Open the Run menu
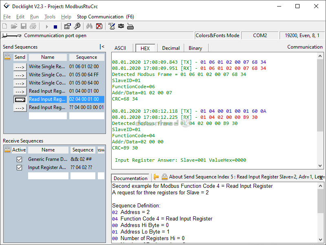Image resolution: width=326 pixels, height=245 pixels. click(34, 17)
